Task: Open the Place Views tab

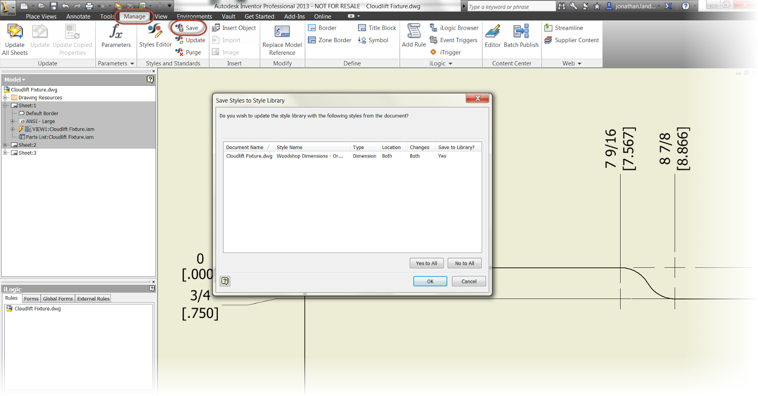Action: coord(41,16)
